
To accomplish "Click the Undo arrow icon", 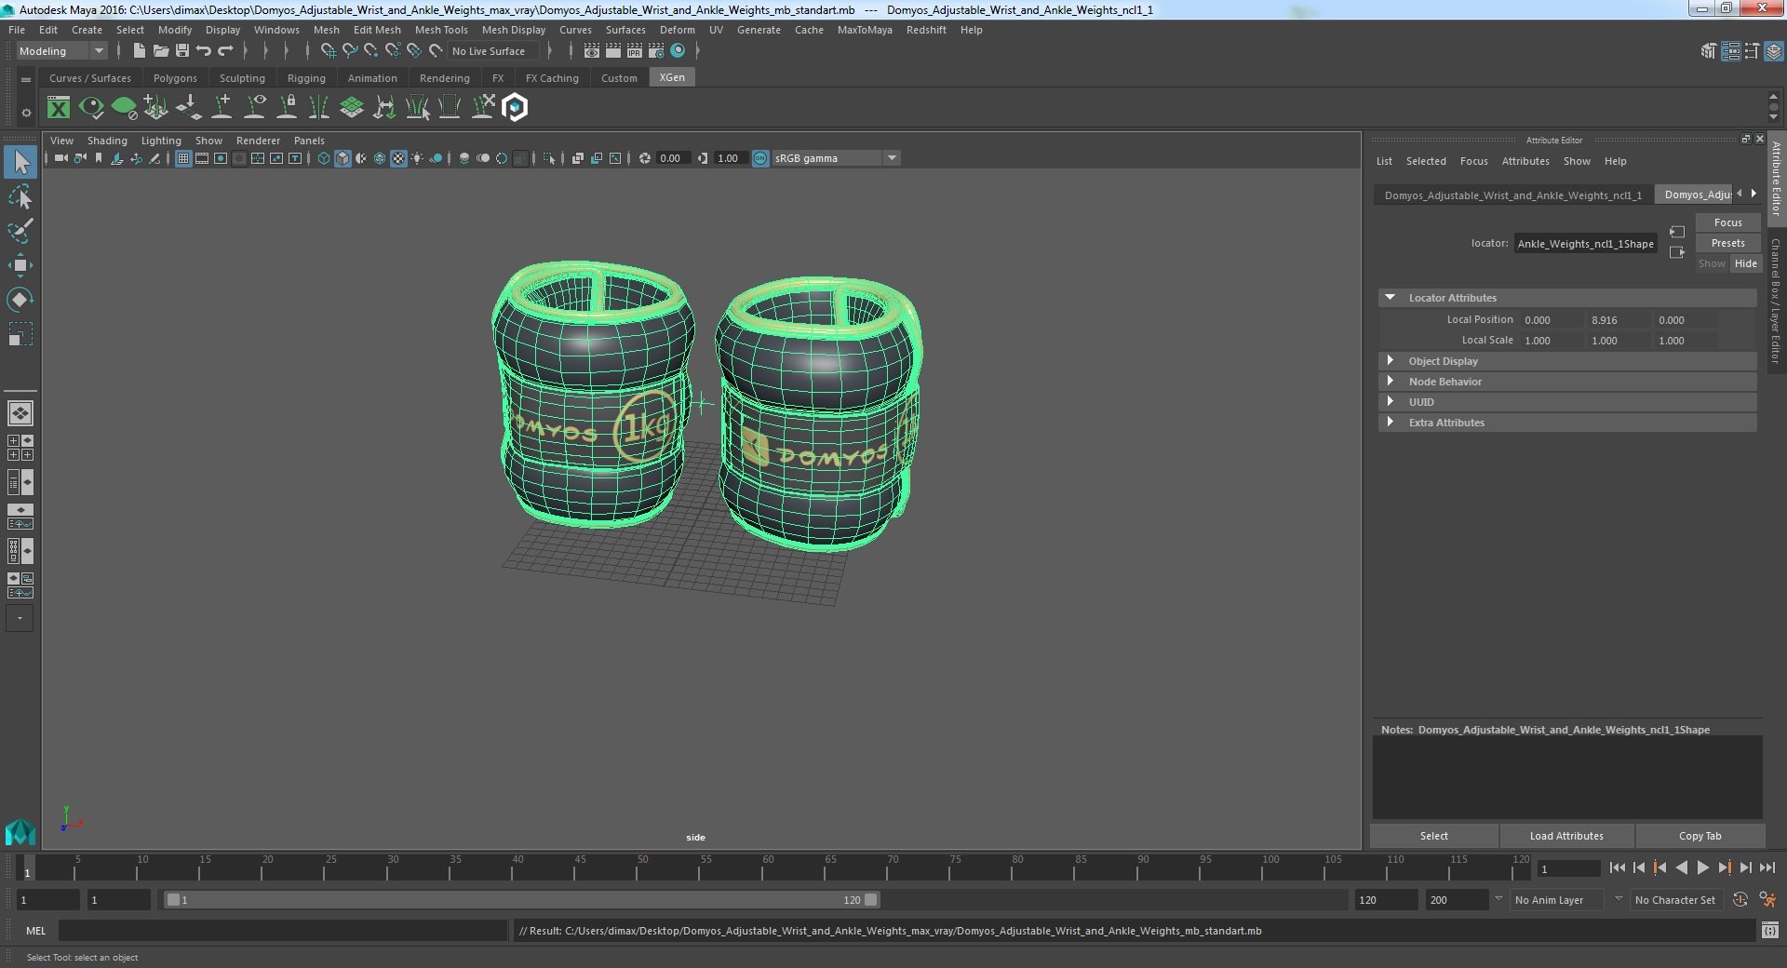I will [204, 51].
